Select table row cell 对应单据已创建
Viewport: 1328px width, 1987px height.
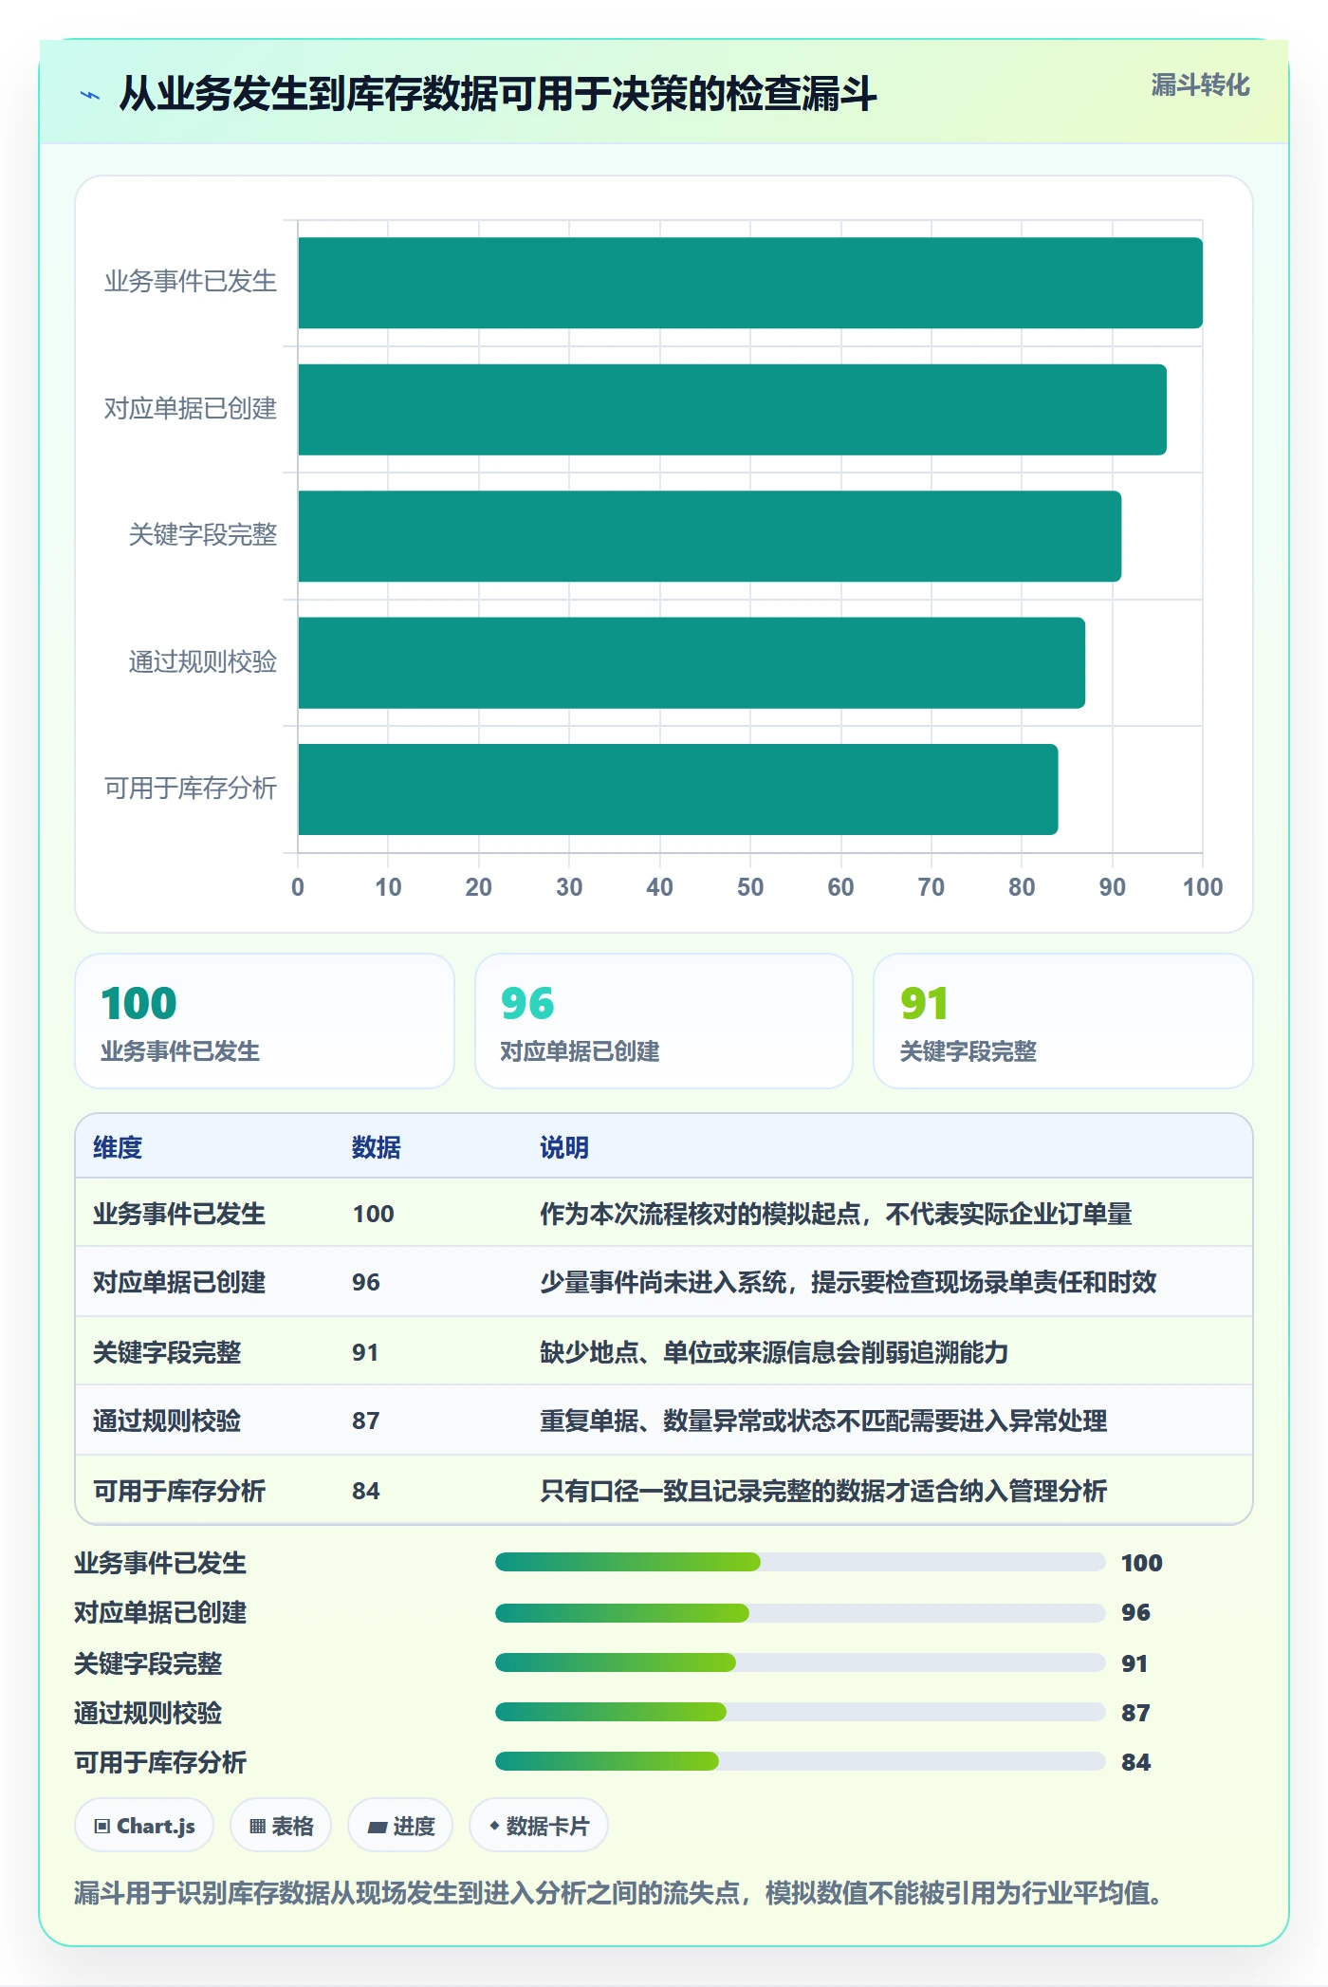179,1282
